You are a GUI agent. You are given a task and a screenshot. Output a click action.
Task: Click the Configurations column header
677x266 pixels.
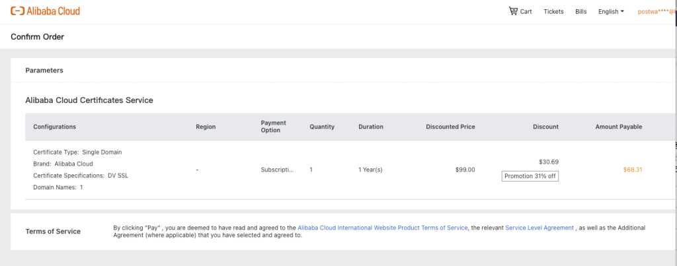55,127
